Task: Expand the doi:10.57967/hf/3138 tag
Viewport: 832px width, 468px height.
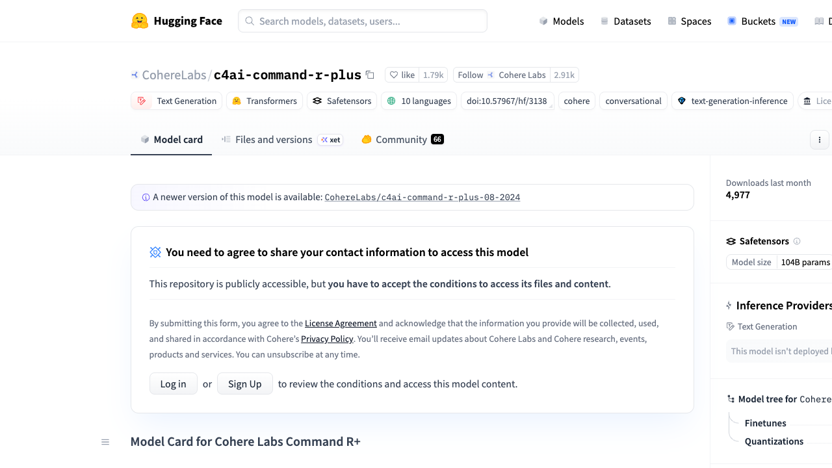Action: tap(508, 101)
